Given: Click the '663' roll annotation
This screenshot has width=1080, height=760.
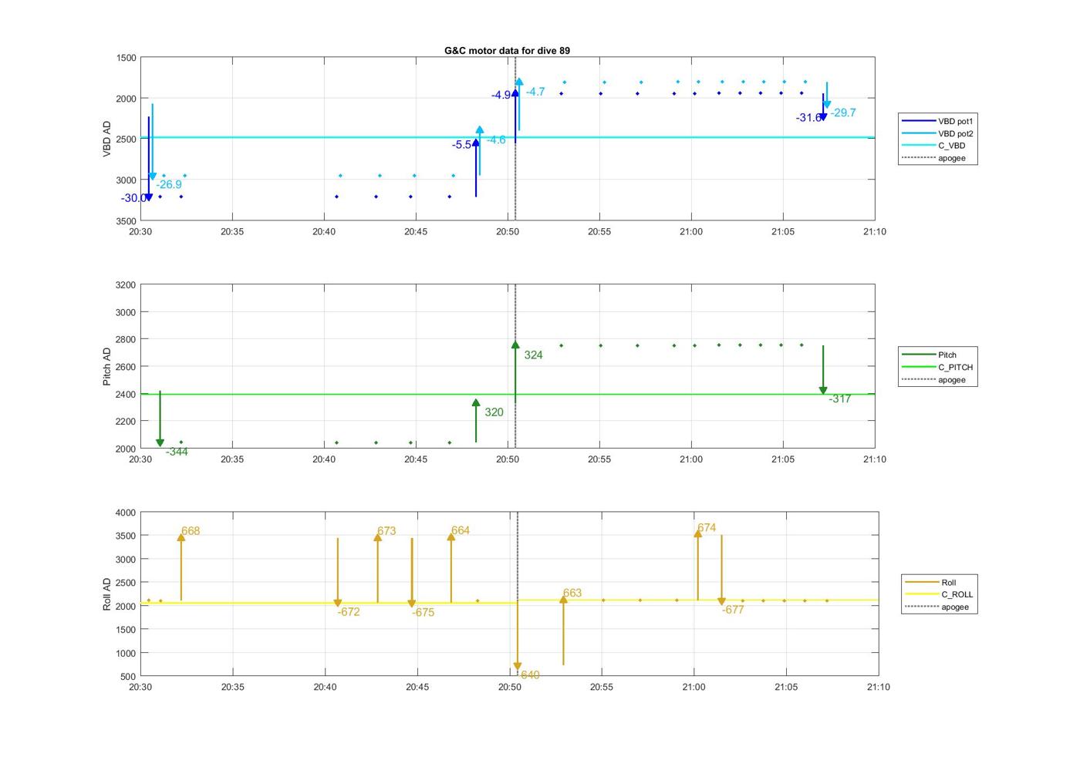Looking at the screenshot, I should coord(572,594).
